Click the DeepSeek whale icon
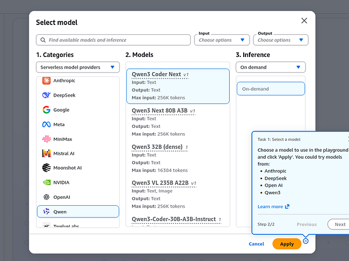This screenshot has width=349, height=261. pos(47,95)
